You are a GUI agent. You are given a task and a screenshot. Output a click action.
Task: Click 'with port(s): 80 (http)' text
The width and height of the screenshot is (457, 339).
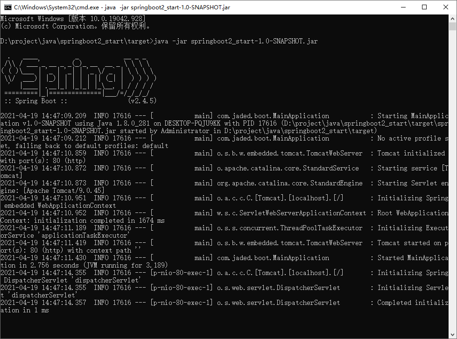pos(43,161)
